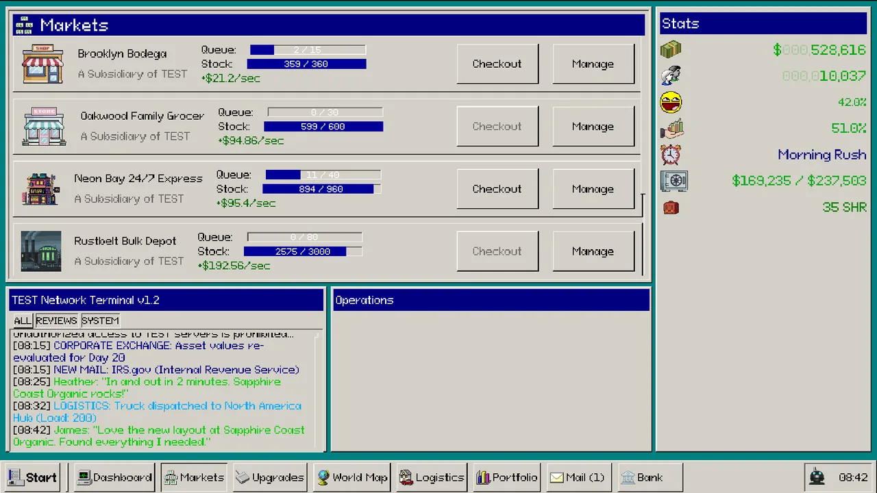Switch to the ALL terminal tab
877x493 pixels.
pos(23,320)
